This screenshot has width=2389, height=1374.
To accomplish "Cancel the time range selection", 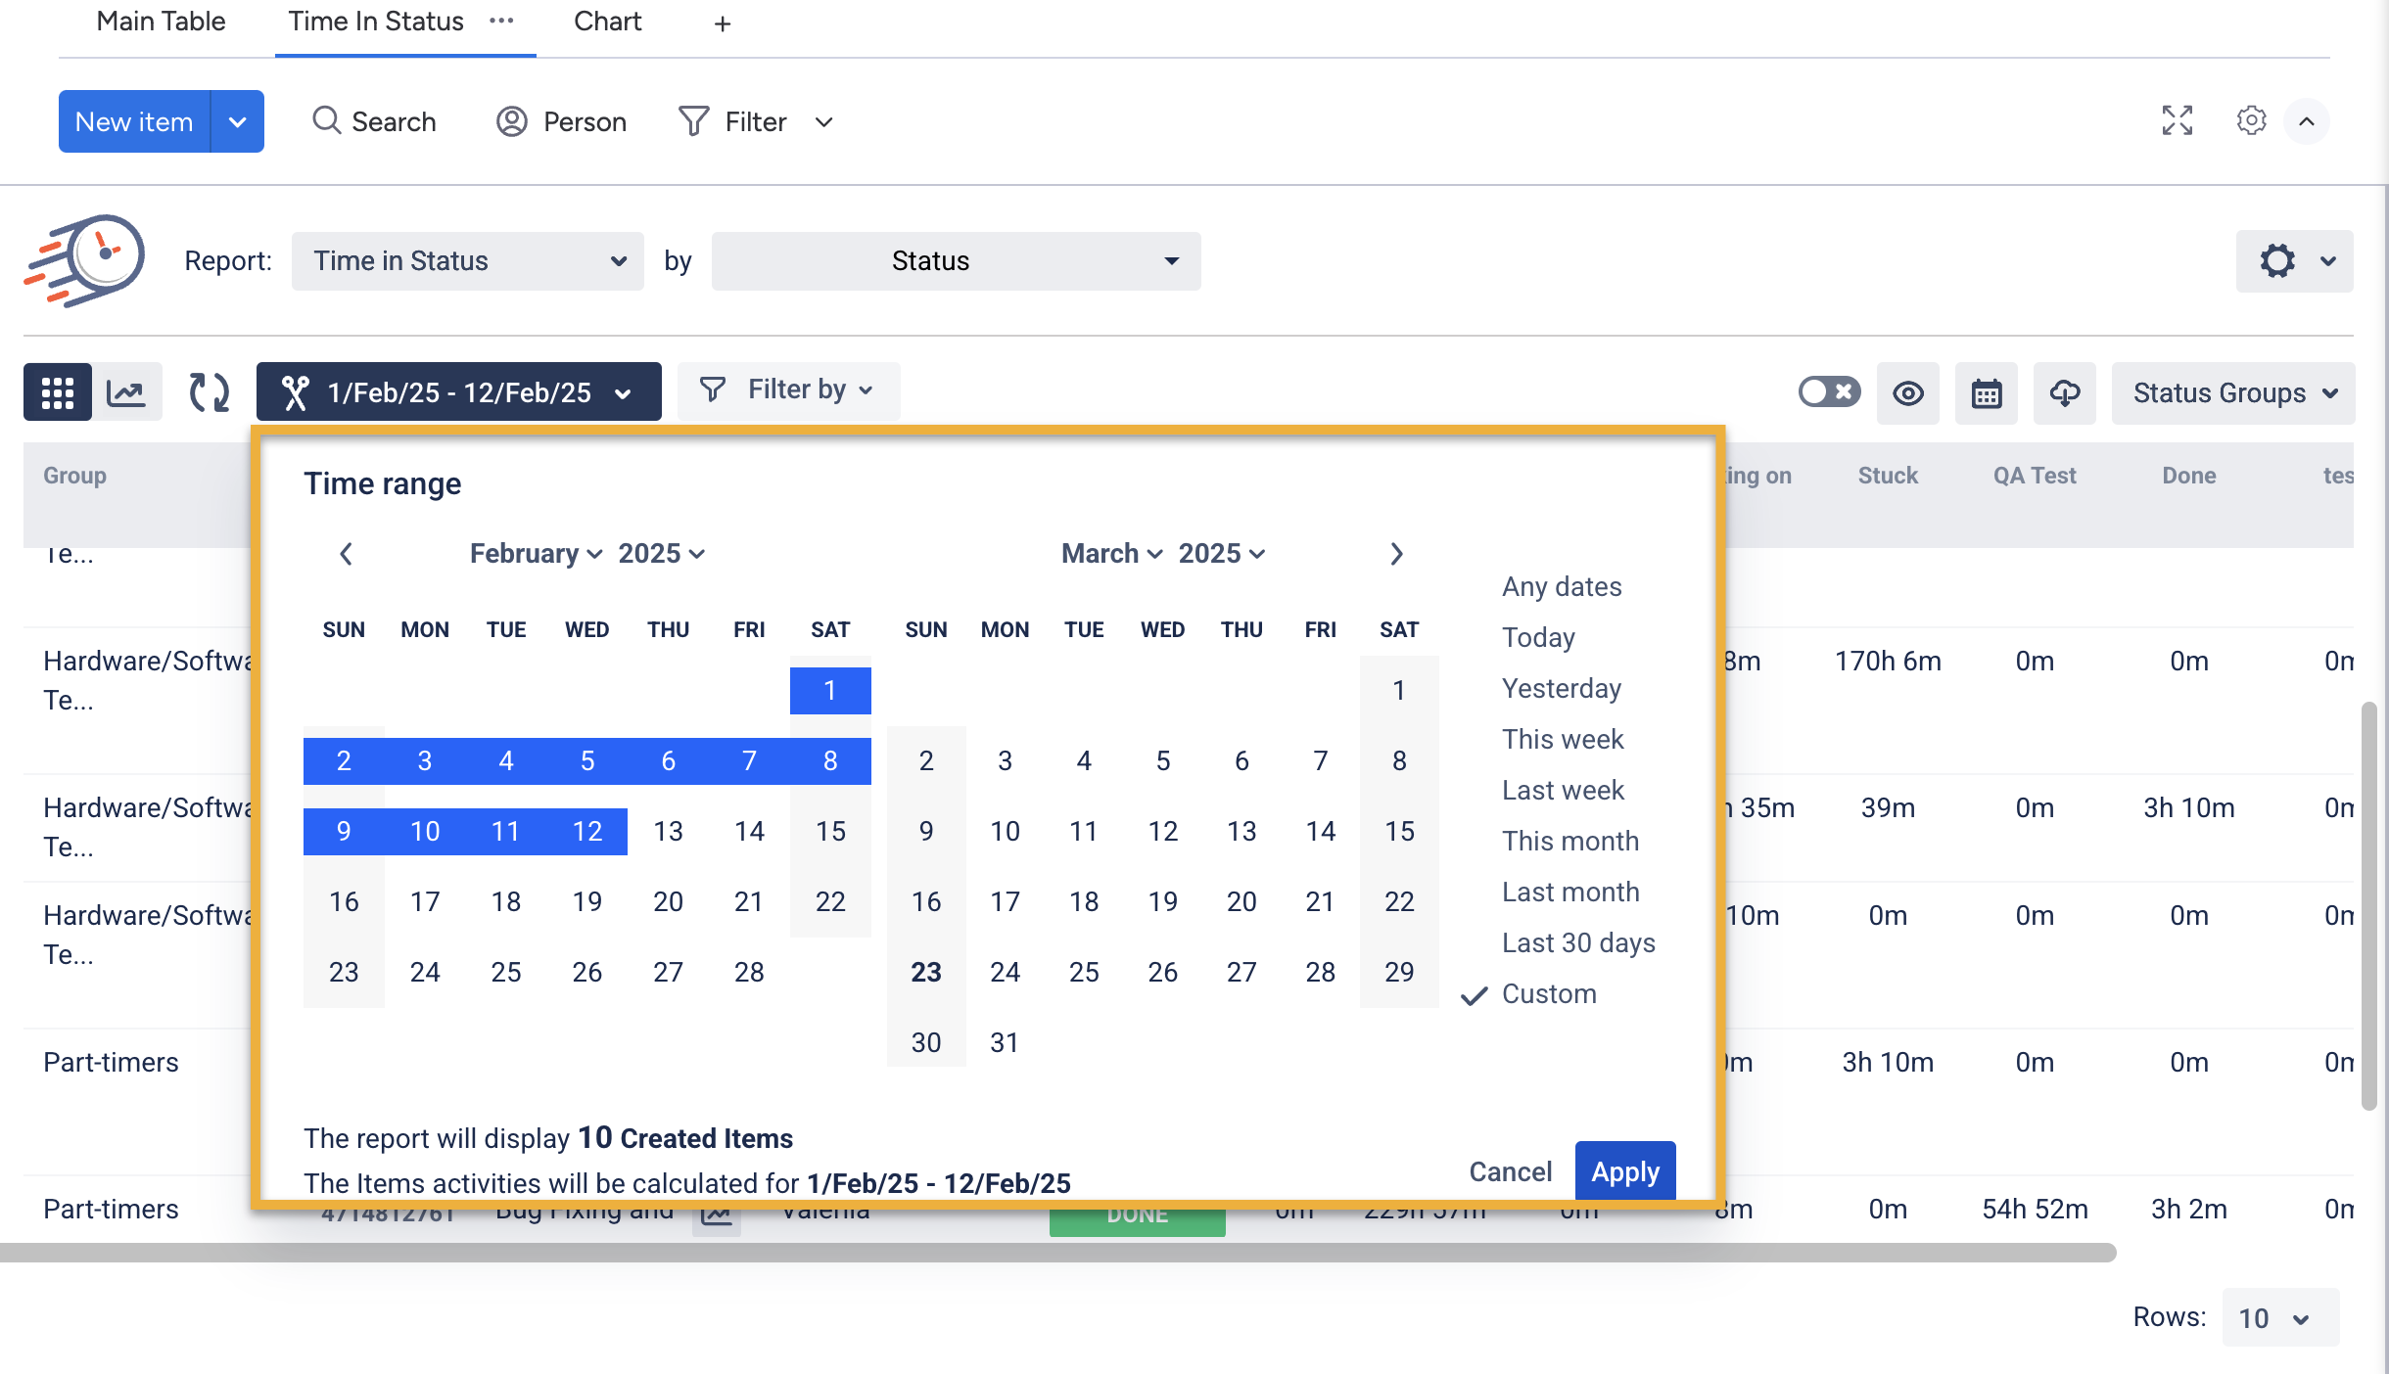I will tap(1510, 1171).
